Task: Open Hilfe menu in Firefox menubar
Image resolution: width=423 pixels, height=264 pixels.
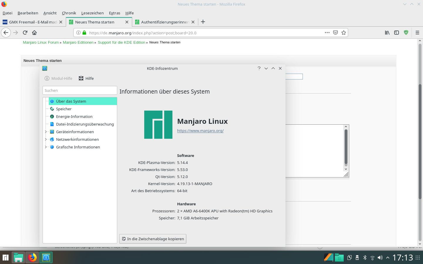Action: pyautogui.click(x=130, y=13)
